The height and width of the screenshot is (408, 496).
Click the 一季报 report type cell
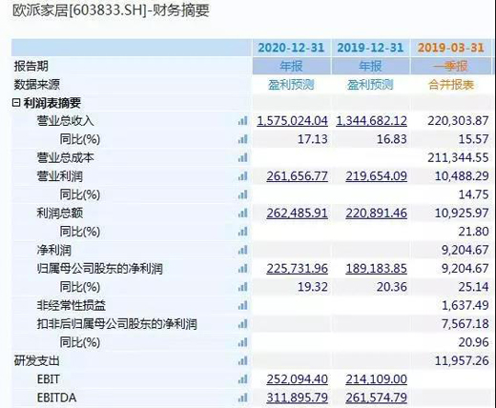(451, 66)
